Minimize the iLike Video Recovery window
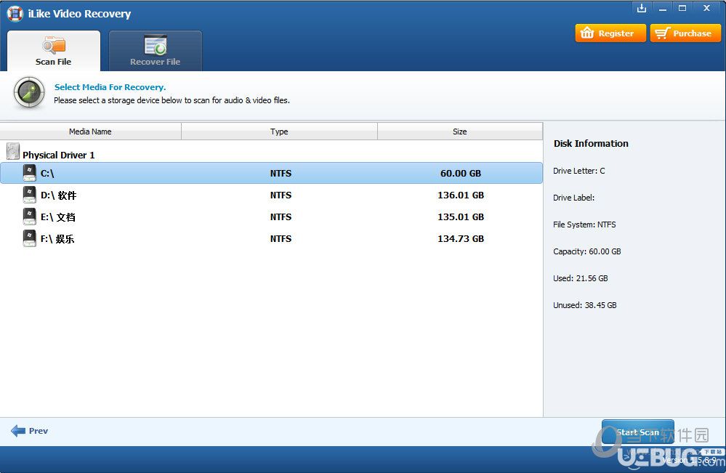 click(663, 8)
